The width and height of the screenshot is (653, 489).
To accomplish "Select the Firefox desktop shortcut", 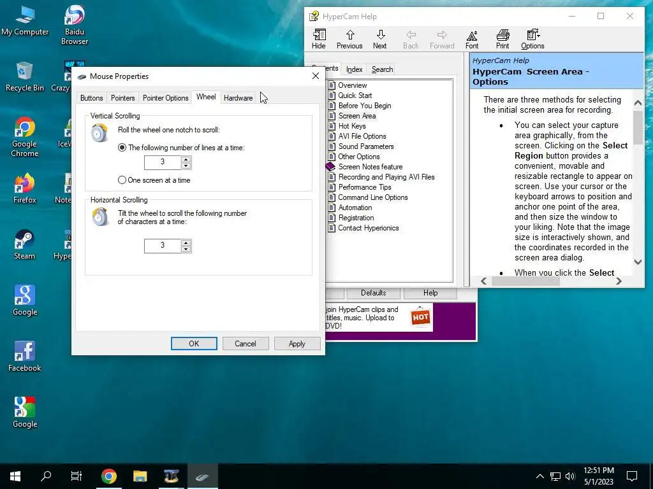I will 25,188.
